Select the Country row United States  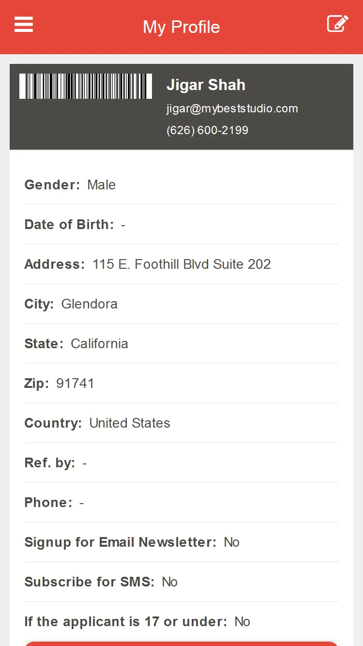point(181,423)
